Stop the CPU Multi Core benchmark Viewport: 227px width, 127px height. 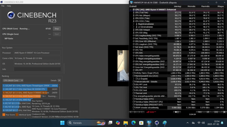point(57,29)
